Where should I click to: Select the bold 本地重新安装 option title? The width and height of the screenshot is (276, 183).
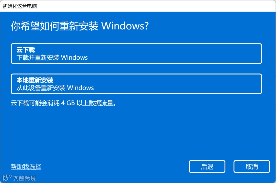(x=35, y=80)
